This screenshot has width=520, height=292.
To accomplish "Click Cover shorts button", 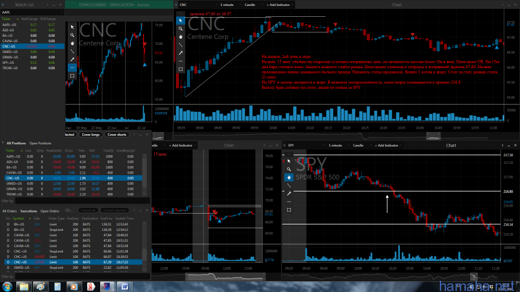I will point(117,135).
